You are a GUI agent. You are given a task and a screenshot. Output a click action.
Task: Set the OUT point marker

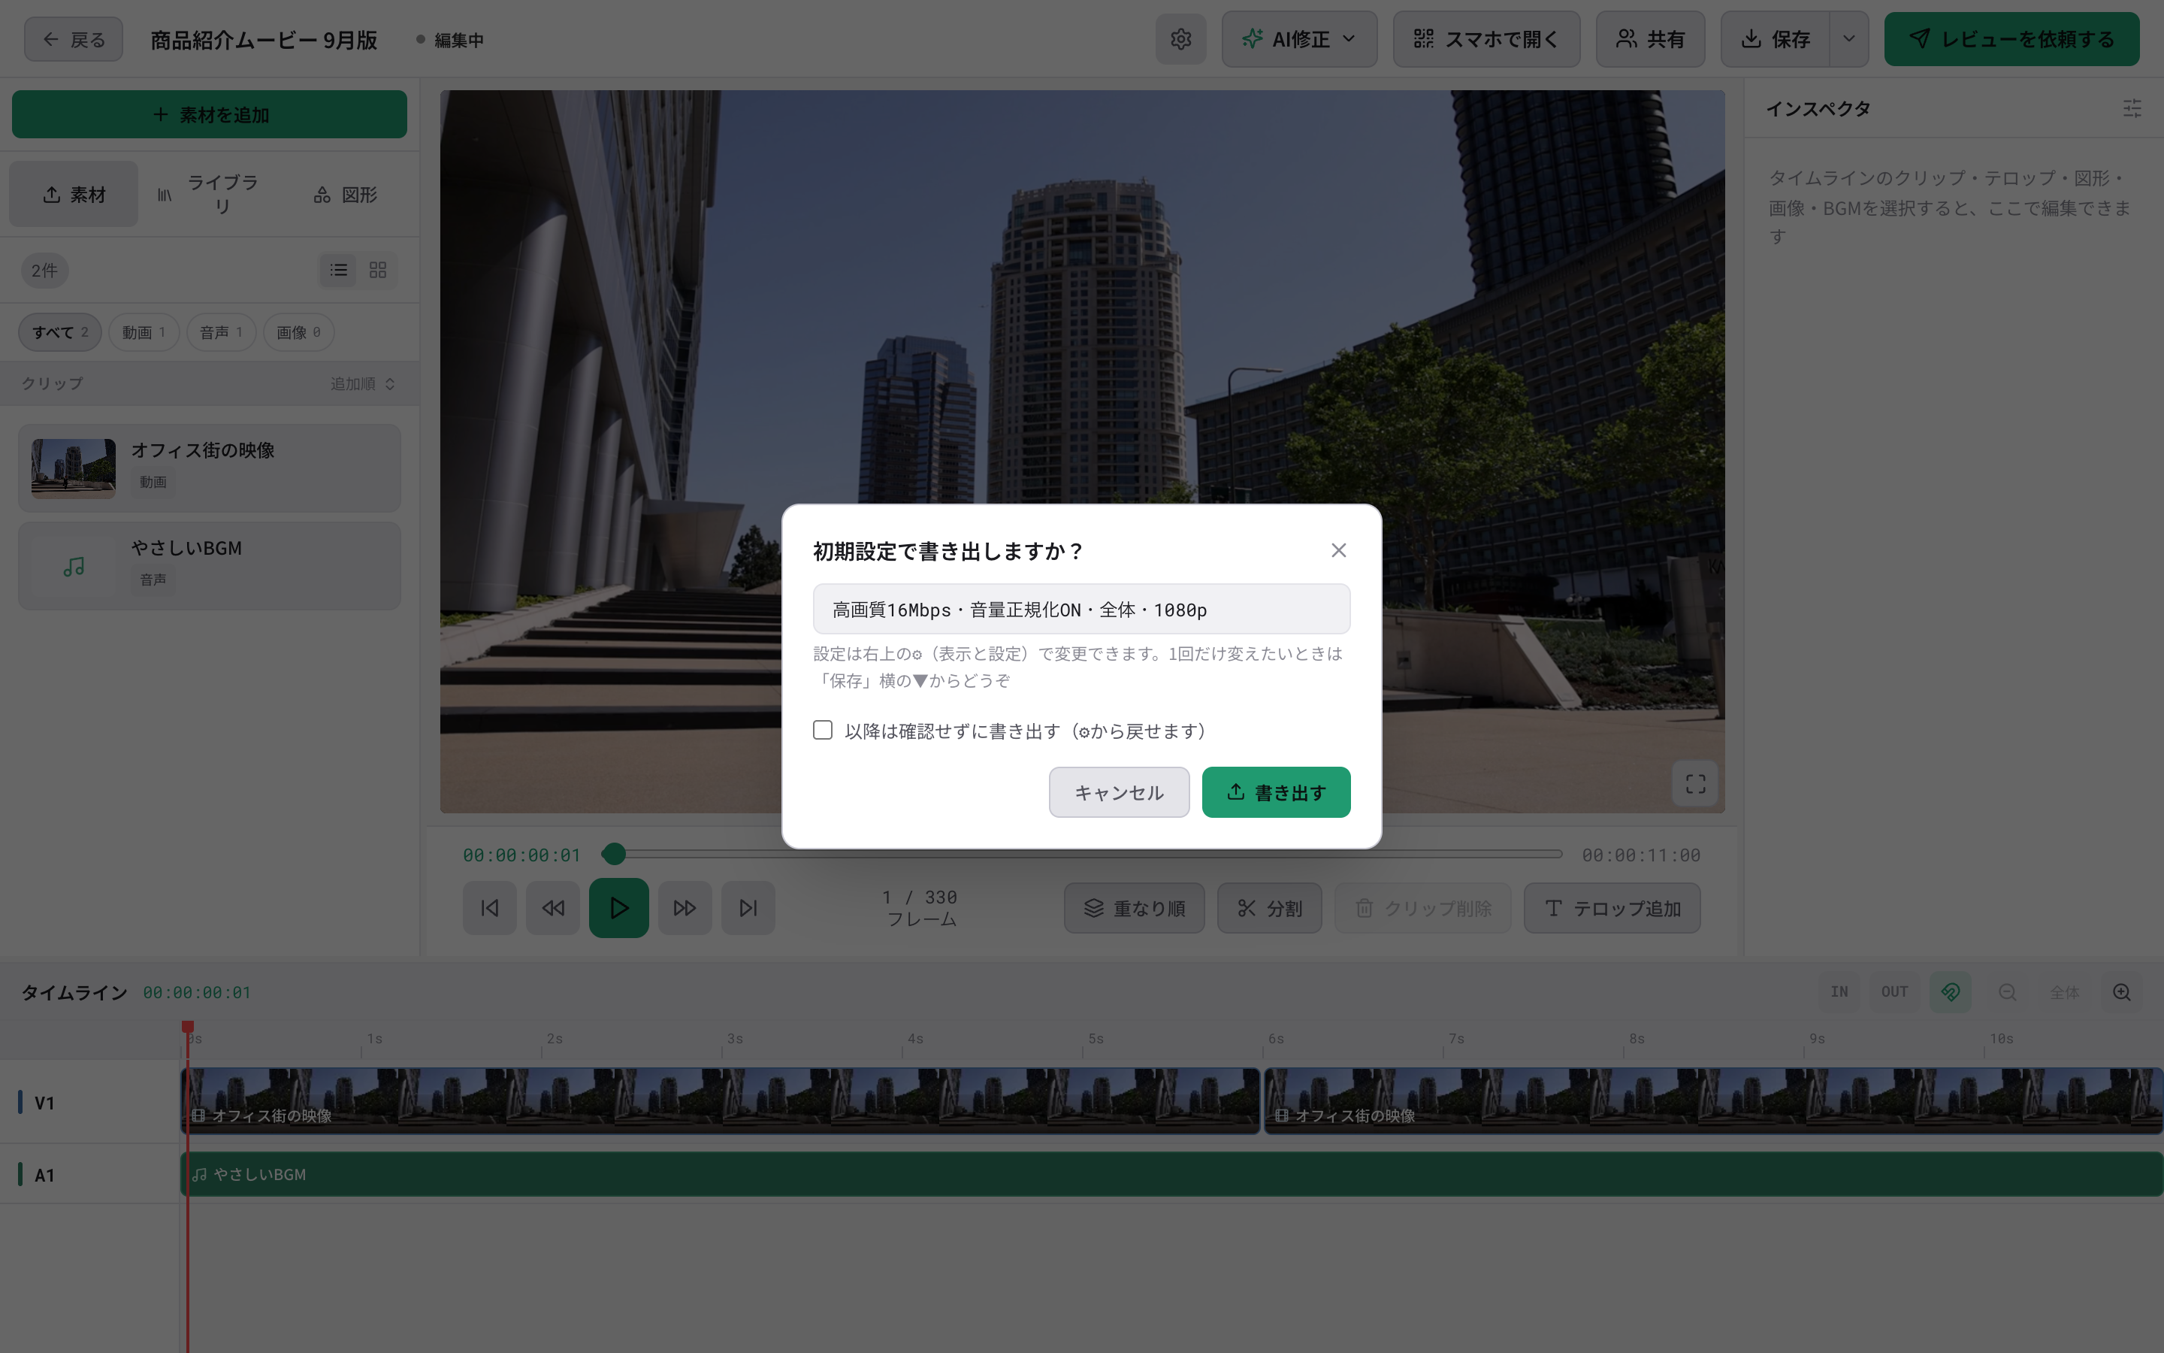(1894, 991)
